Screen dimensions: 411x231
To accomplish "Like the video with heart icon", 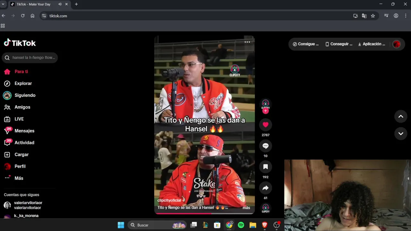I will coord(266,124).
